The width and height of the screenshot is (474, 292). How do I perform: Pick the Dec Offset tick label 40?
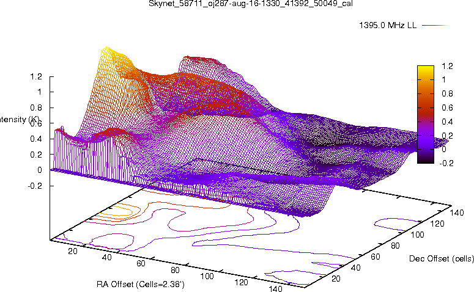pos(356,268)
